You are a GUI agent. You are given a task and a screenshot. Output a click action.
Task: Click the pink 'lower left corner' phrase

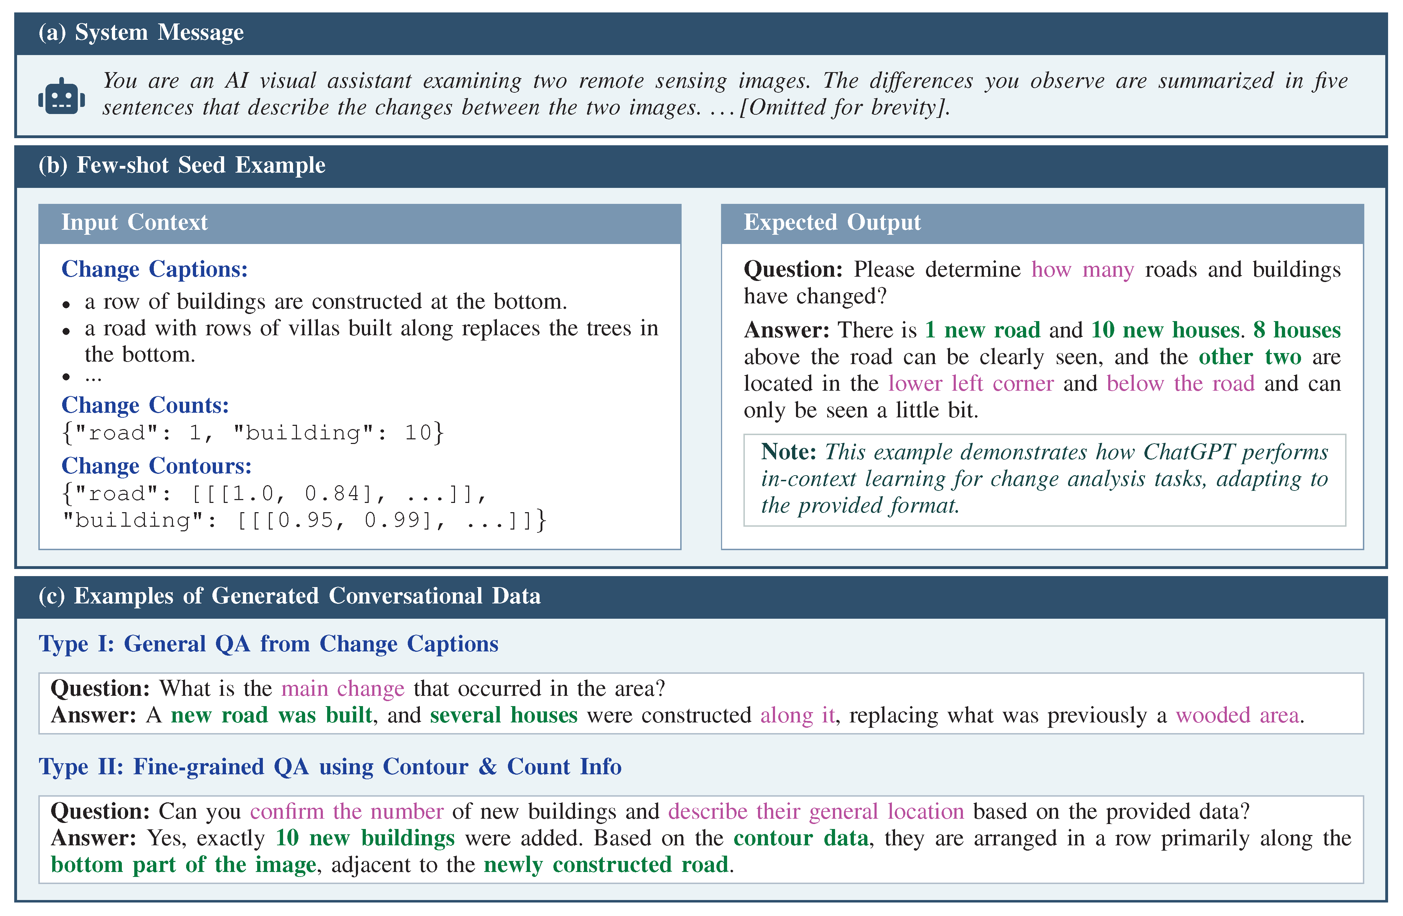tap(970, 384)
